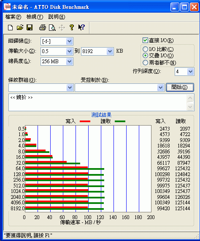Image resolution: width=200 pixels, height=241 pixels.
Task: Click the grayed four-arrow move icon
Action: (x=62, y=28)
